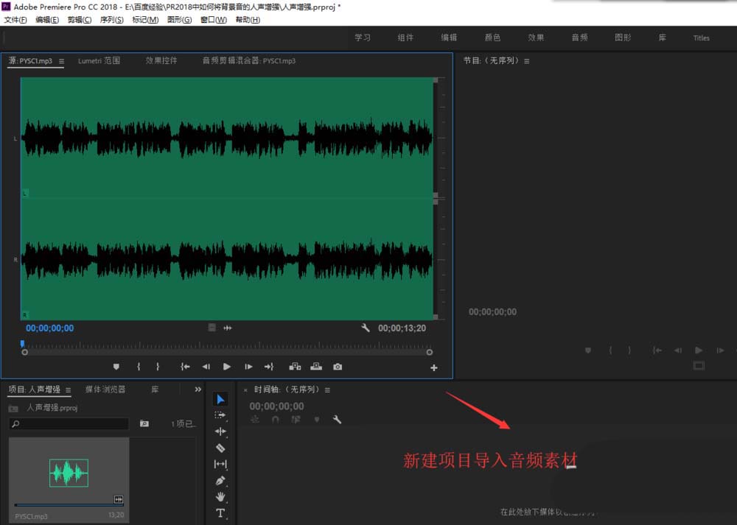Switch to 库 tab in Project panel
The height and width of the screenshot is (525, 737).
(155, 390)
